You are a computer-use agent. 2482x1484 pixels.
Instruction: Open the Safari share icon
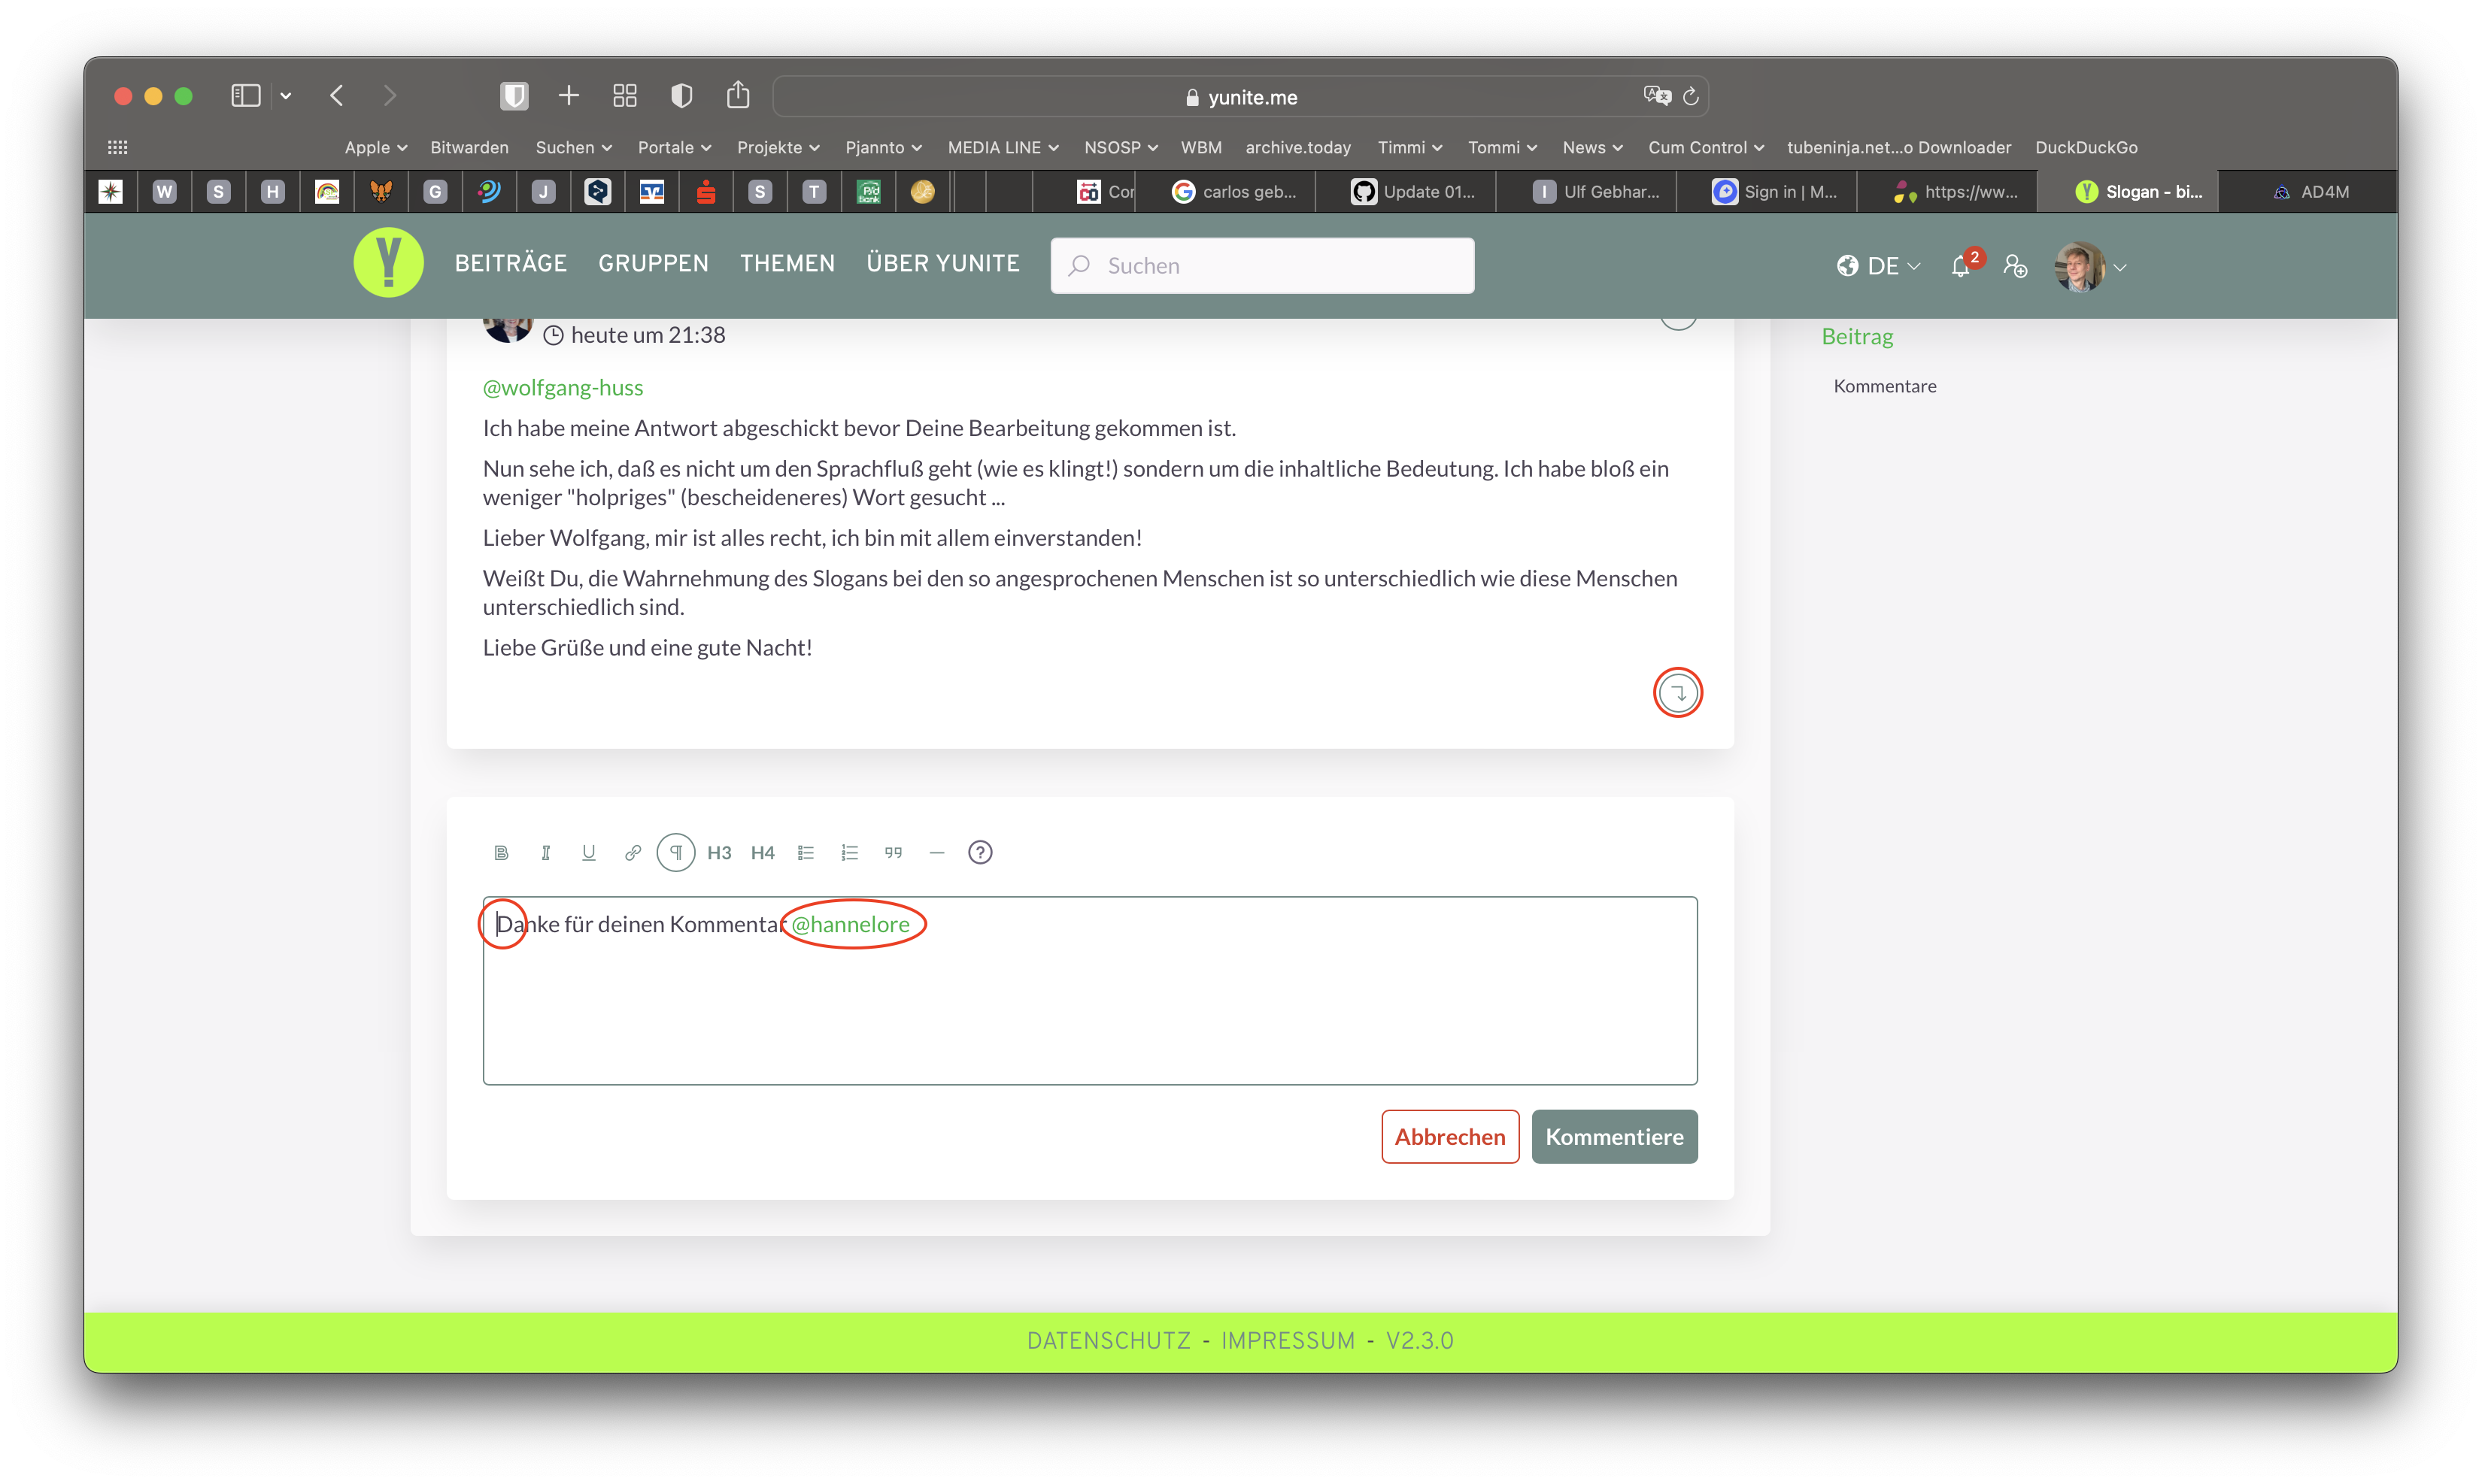tap(739, 94)
